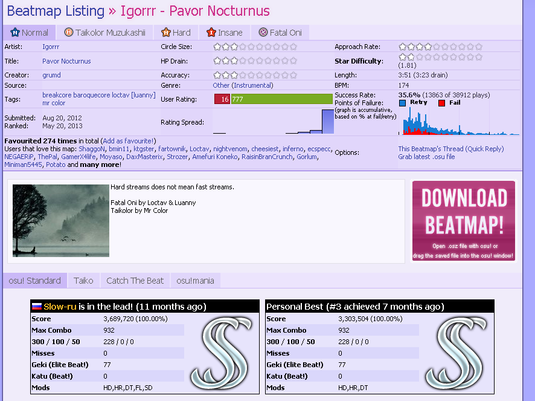Click the S rank badge in Personal Best
This screenshot has height=401, width=535.
(456, 353)
